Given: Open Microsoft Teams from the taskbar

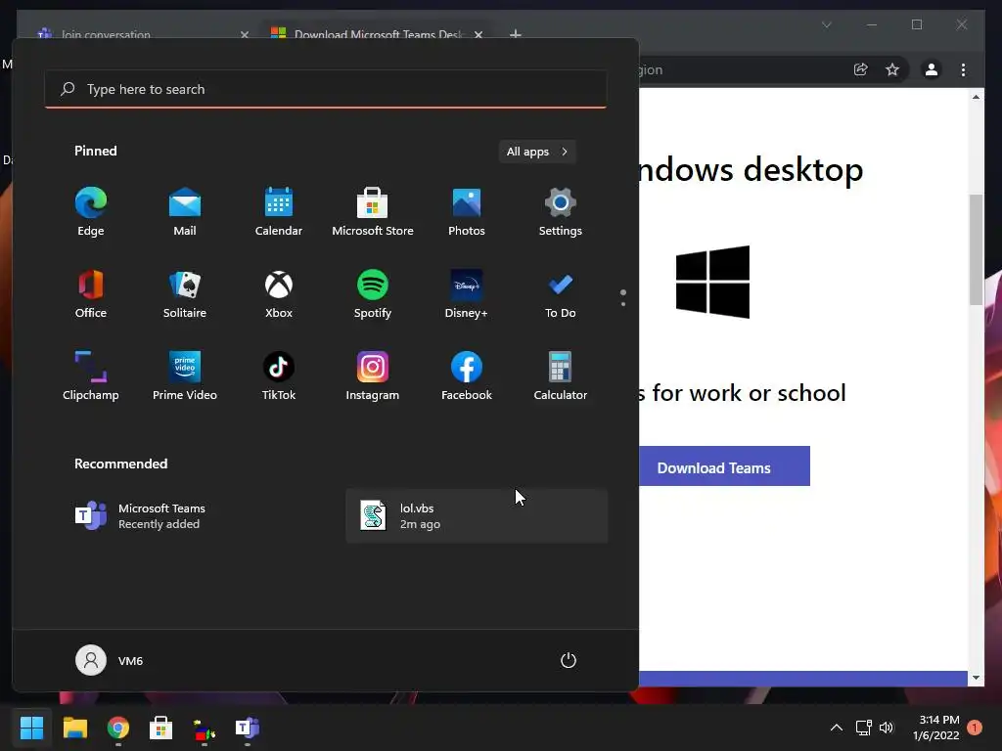Looking at the screenshot, I should click(248, 728).
